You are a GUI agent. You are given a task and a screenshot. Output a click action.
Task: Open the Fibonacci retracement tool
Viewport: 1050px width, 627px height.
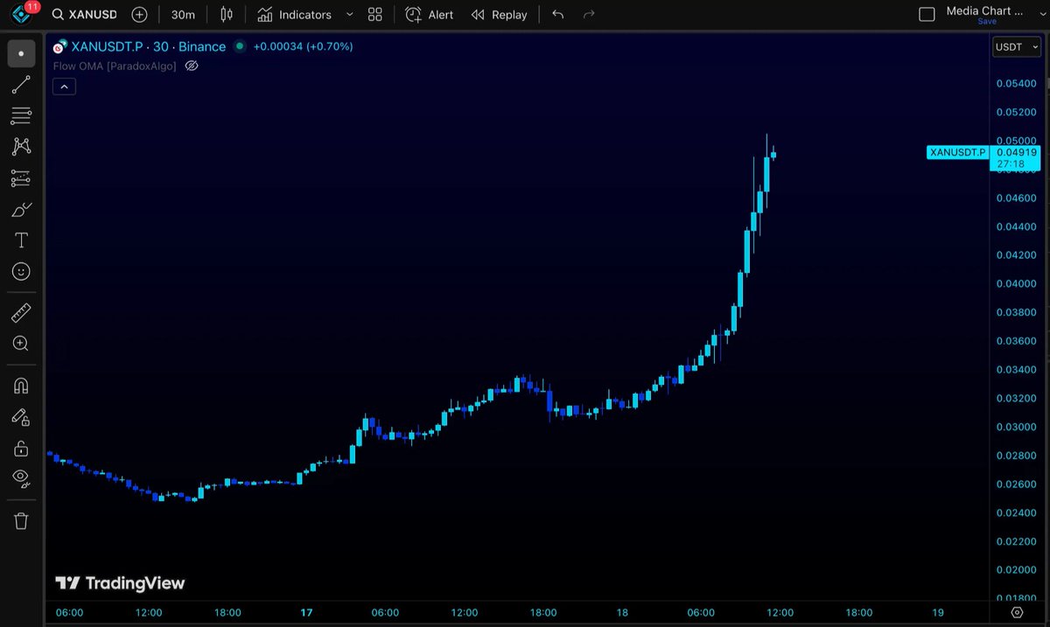[21, 115]
